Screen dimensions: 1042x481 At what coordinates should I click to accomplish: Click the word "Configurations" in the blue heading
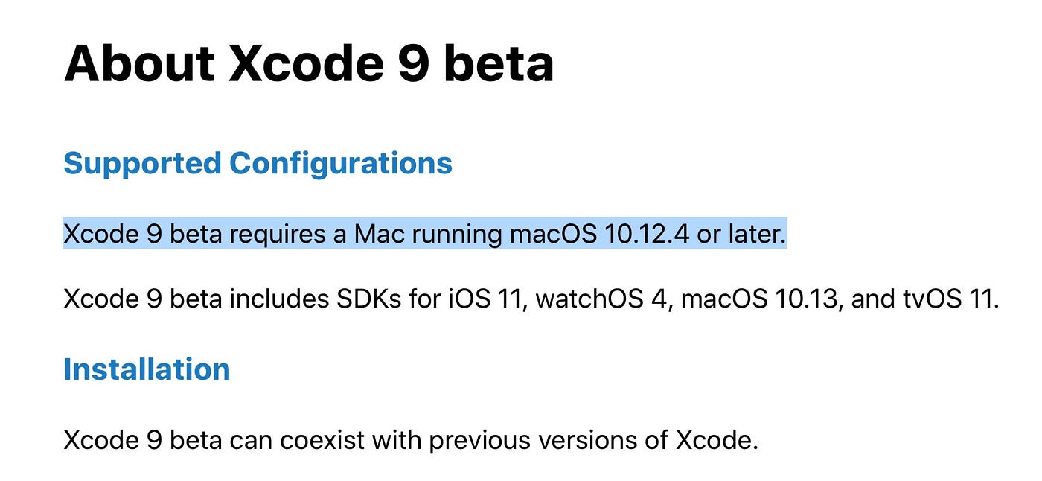coord(341,164)
